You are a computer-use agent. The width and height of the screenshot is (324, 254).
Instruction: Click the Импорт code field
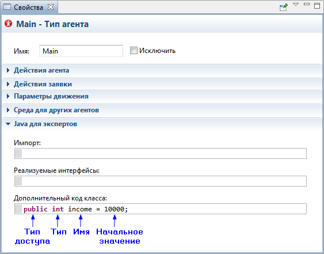161,153
